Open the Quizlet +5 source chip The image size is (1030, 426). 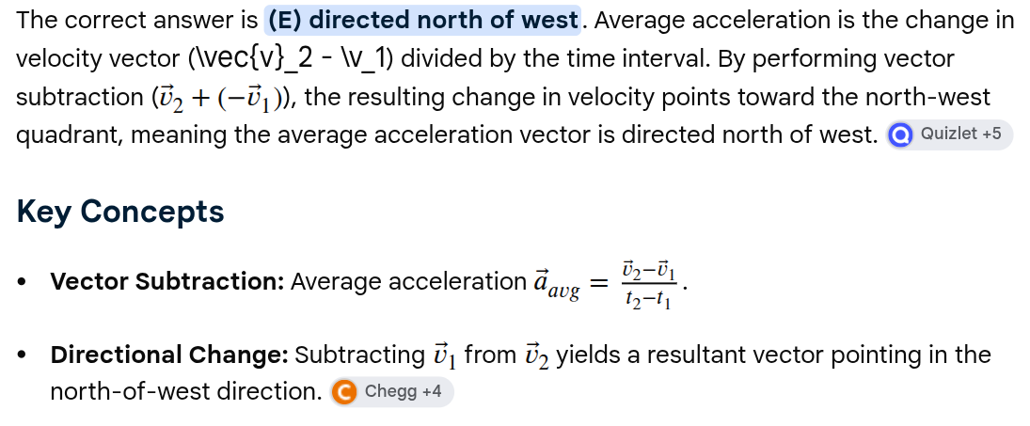pyautogui.click(x=949, y=134)
